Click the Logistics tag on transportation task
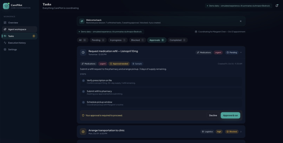This screenshot has width=283, height=143. coord(207,132)
